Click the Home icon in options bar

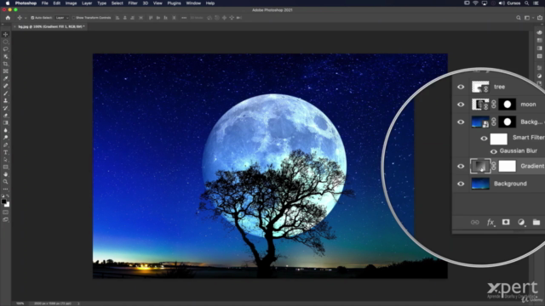coord(8,18)
